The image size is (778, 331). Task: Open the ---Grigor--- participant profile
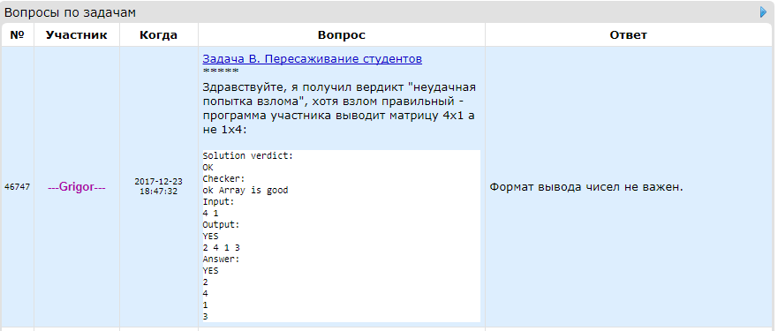point(77,188)
